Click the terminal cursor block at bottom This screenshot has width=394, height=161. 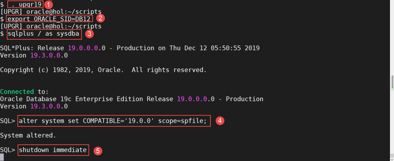pos(2,157)
